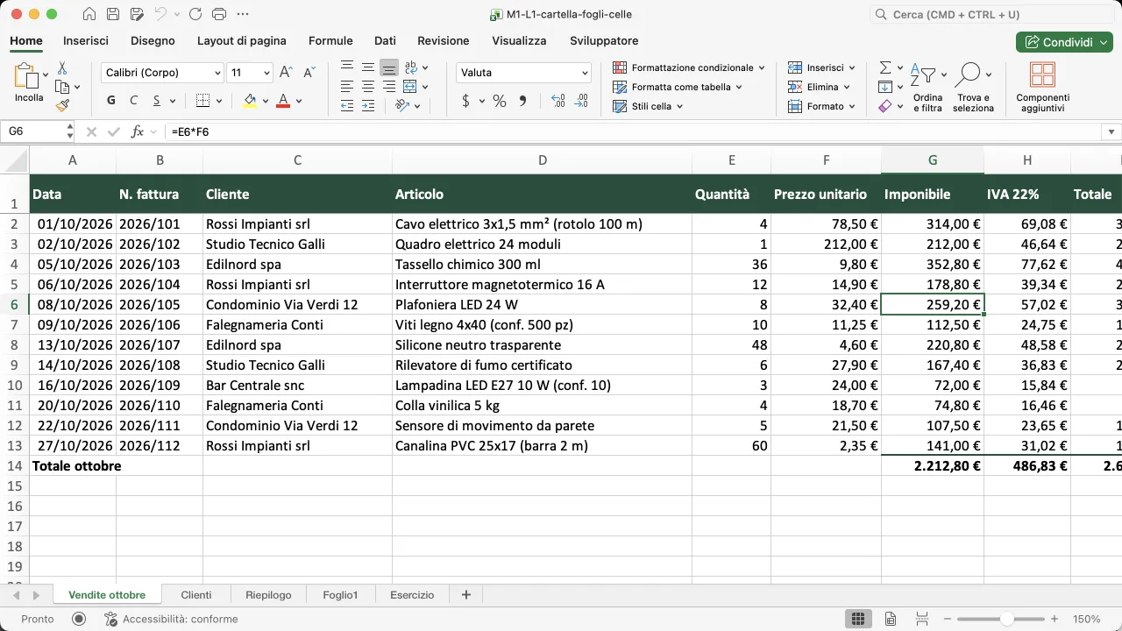Click Accessibilità: conforme status
Image resolution: width=1122 pixels, height=631 pixels.
(171, 619)
